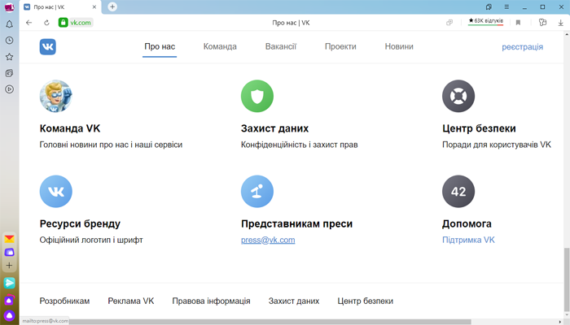Open the Розробникам footer link
The height and width of the screenshot is (325, 570).
coord(64,301)
